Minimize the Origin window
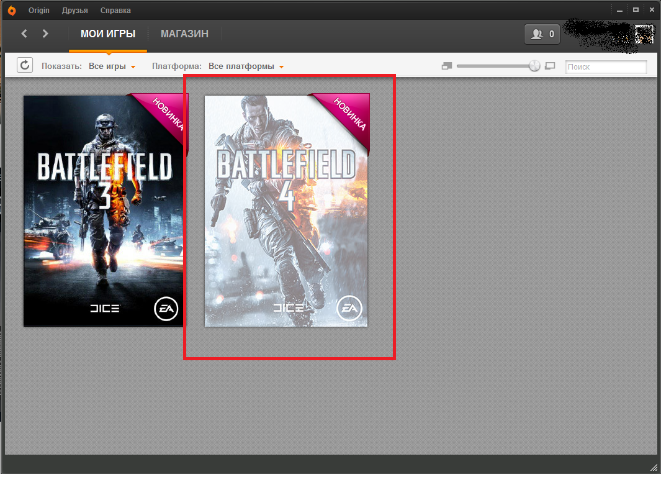Viewport: 661px width, 477px height. pos(619,10)
